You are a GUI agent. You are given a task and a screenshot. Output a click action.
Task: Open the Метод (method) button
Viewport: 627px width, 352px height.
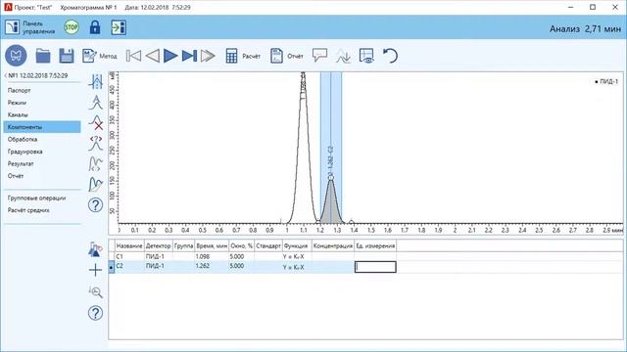pyautogui.click(x=100, y=56)
